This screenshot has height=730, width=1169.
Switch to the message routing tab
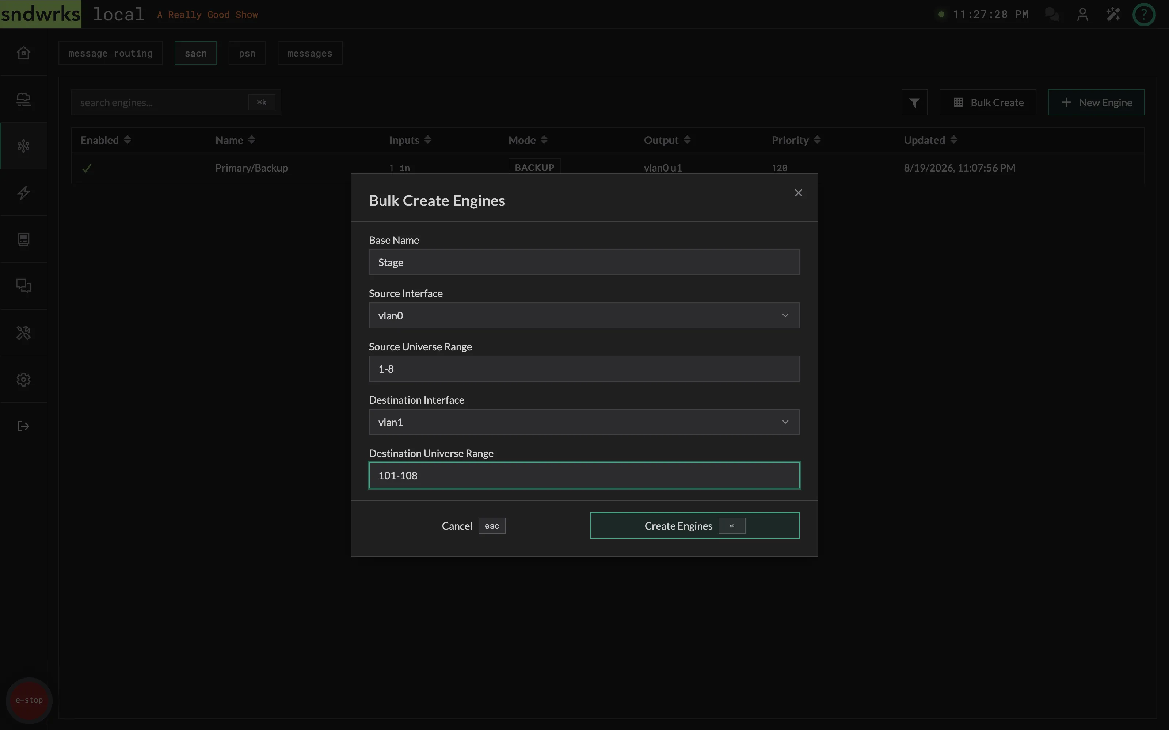[111, 53]
